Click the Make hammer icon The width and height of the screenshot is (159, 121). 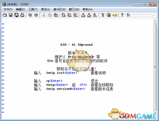coord(103,15)
